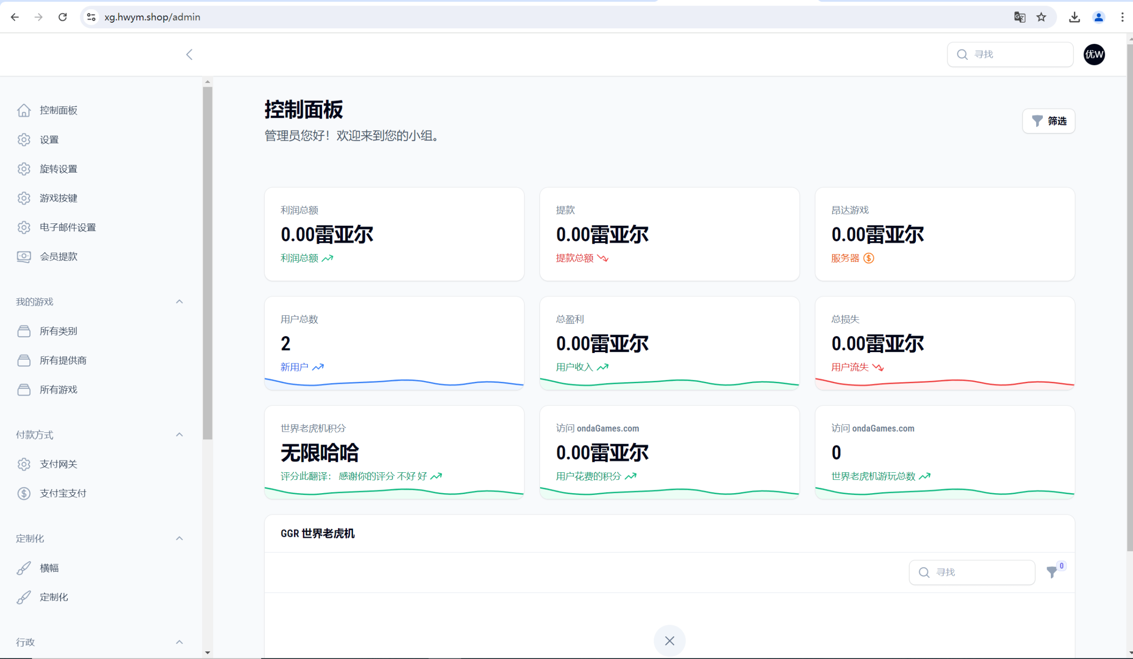Collapse the 定制化 section chevron
This screenshot has height=659, width=1133.
pyautogui.click(x=179, y=538)
